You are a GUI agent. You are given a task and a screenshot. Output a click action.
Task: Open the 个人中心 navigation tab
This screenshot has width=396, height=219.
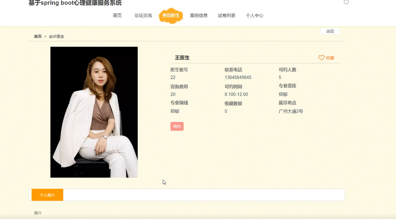click(x=254, y=15)
